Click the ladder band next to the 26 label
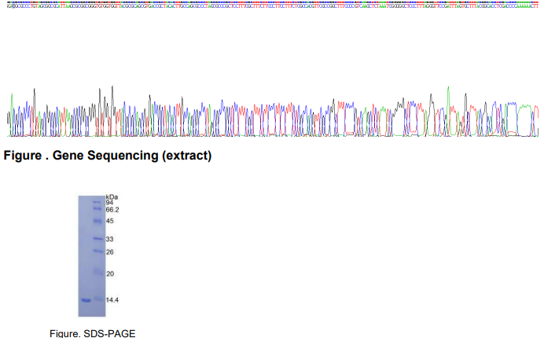Screen dimensions: 544x338 98,251
